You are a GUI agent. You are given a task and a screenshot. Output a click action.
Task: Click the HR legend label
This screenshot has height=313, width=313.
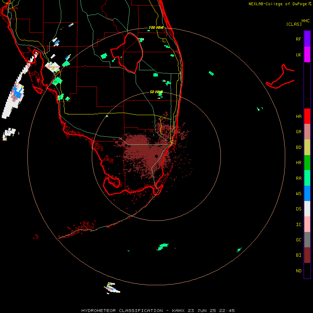point(298,163)
